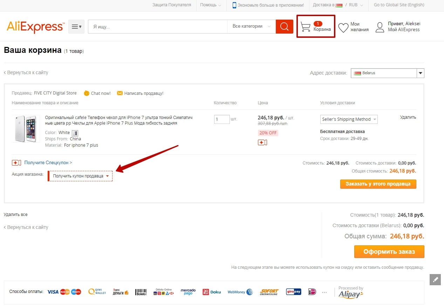444x308 pixels.
Task: Click the user profile icon
Action: tap(380, 27)
